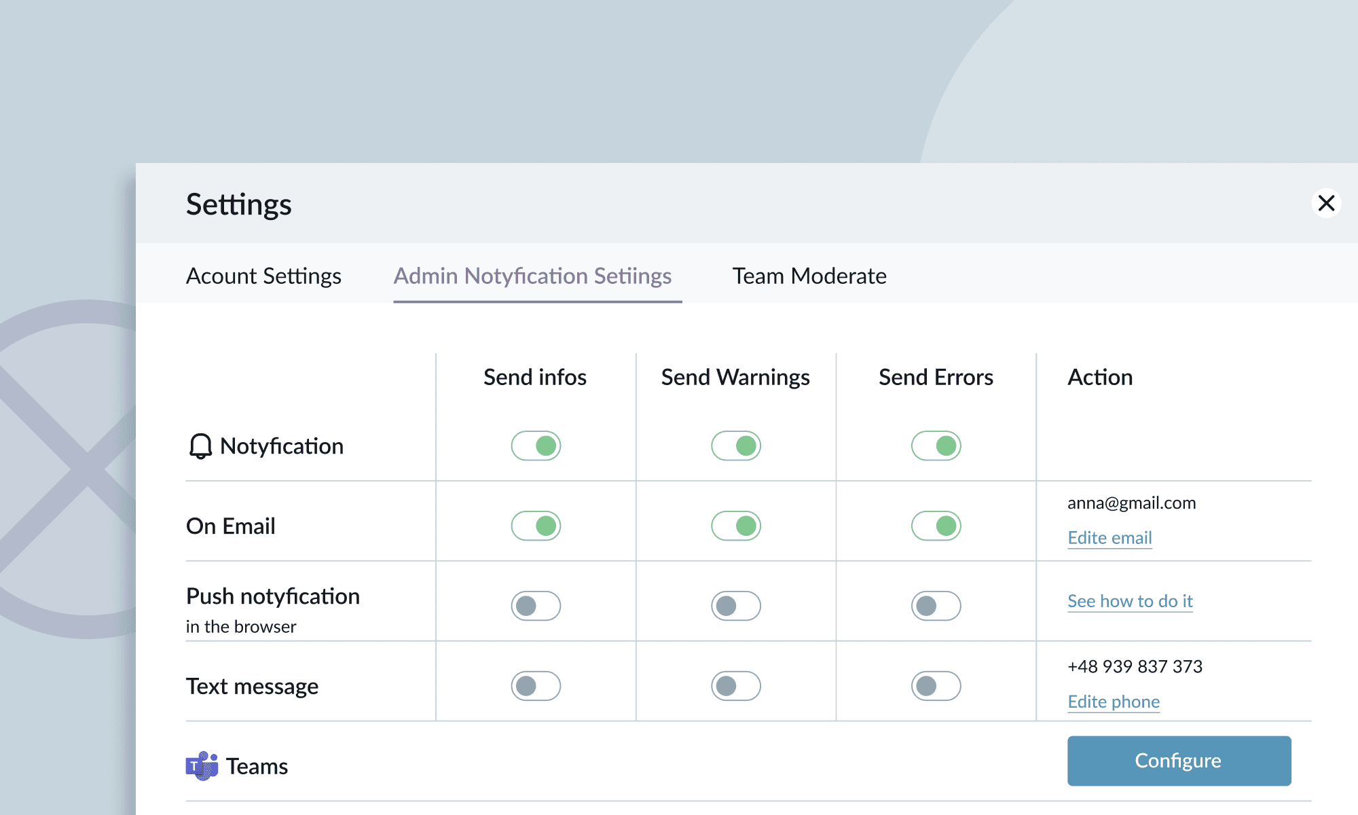Click the bell icon beside Notyfication

tap(200, 446)
